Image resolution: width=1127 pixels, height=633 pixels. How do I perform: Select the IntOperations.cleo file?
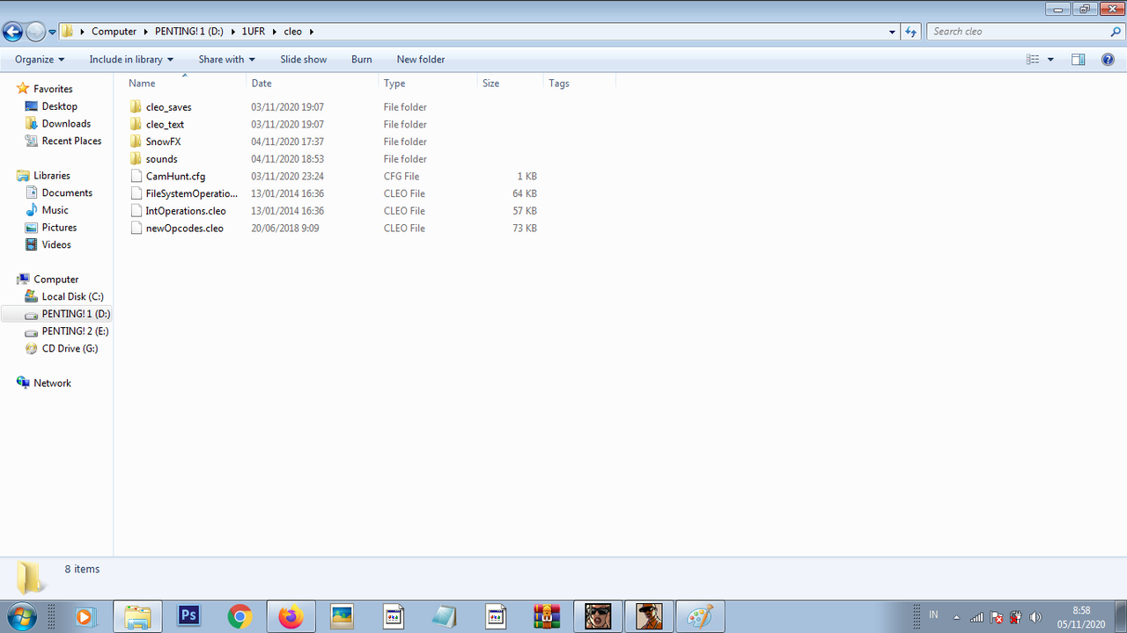point(185,211)
